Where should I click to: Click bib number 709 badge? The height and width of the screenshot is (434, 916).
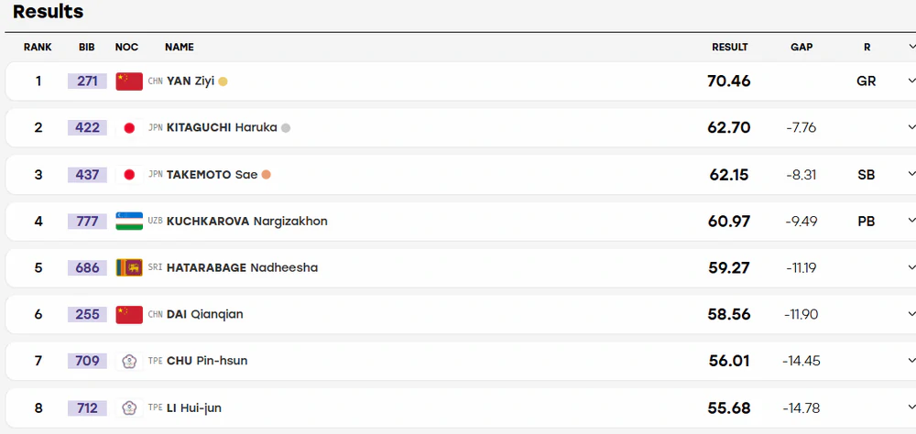pos(88,361)
